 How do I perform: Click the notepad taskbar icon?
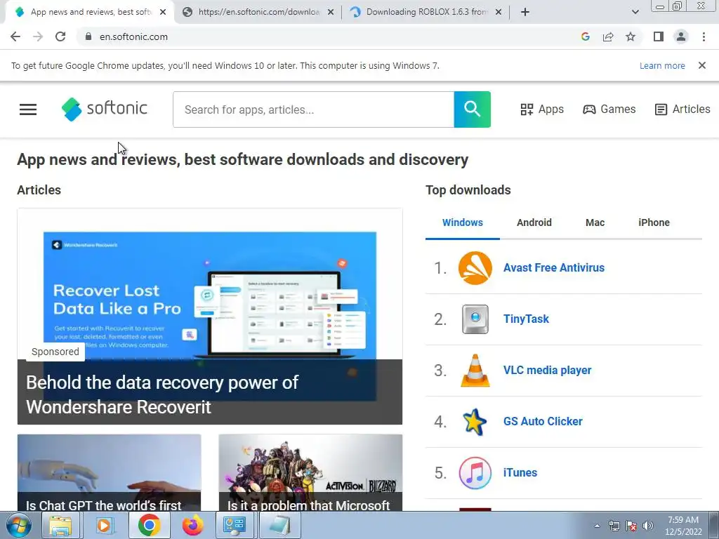tap(279, 525)
